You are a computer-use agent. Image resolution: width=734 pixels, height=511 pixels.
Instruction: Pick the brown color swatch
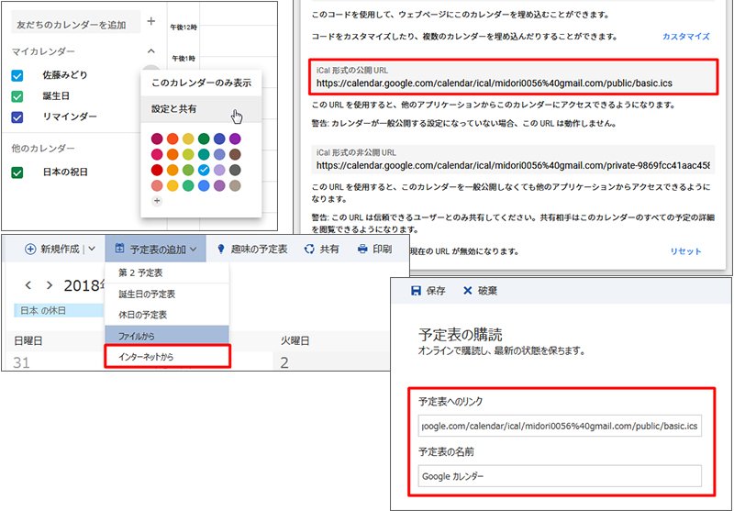235,154
